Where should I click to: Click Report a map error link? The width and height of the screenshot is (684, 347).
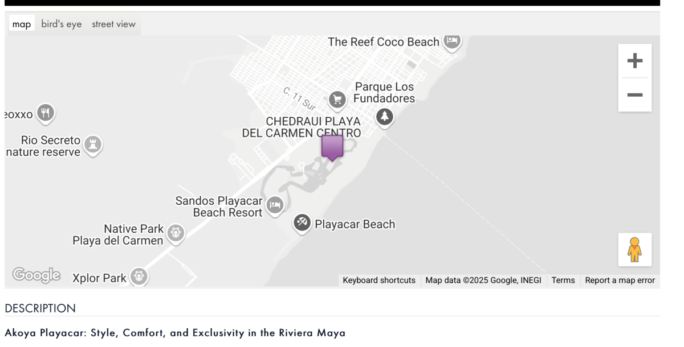click(620, 280)
